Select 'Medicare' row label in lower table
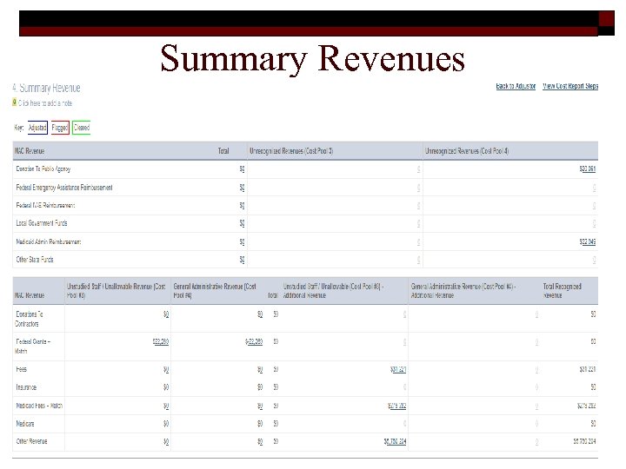The width and height of the screenshot is (626, 469). pos(24,424)
